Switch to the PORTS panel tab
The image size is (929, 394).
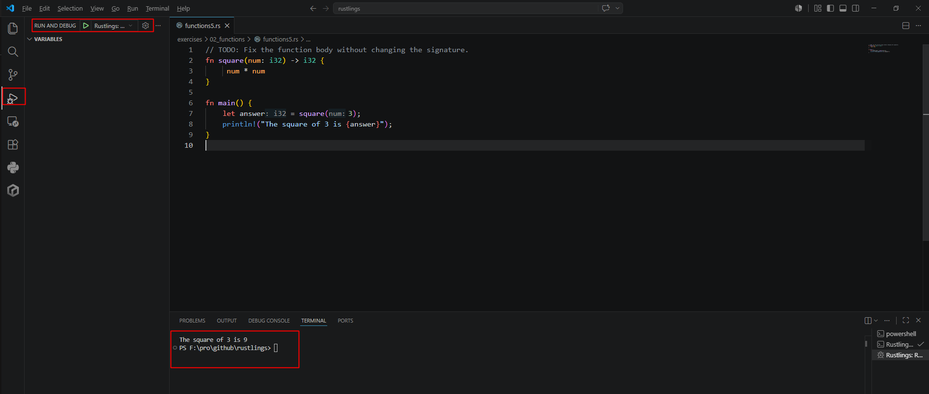pos(346,321)
